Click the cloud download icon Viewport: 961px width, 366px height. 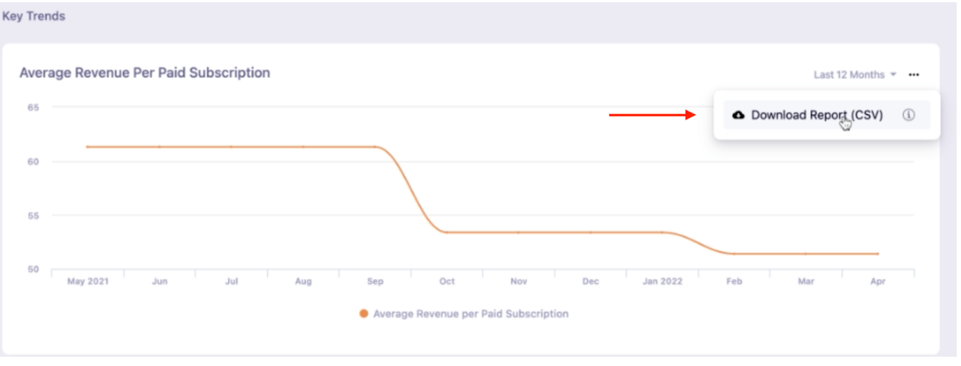(x=739, y=115)
